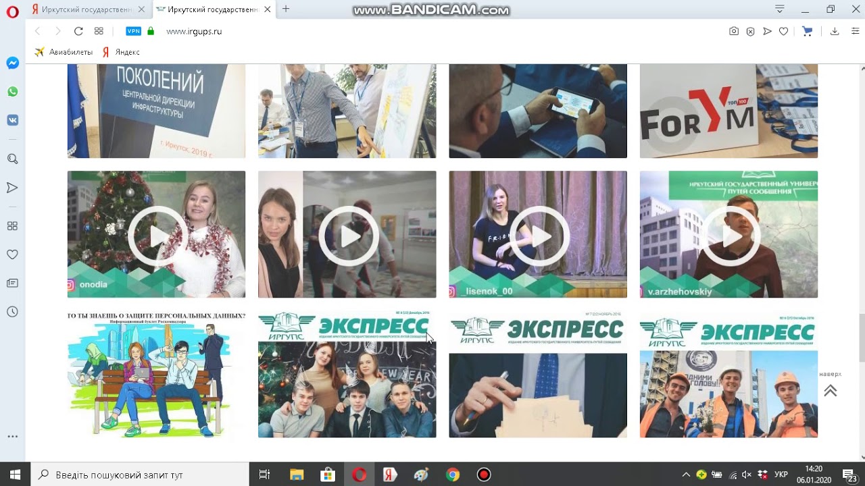Open browsing history clock in the sidebar
Viewport: 865px width, 486px height.
tap(12, 312)
